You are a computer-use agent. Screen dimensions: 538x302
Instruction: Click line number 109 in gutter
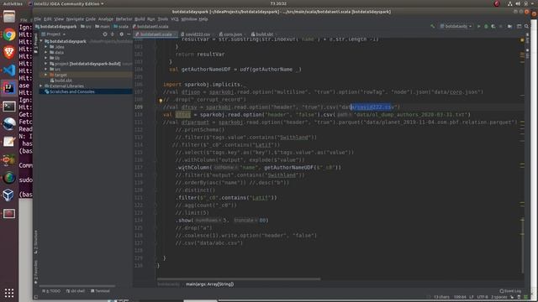pos(139,107)
